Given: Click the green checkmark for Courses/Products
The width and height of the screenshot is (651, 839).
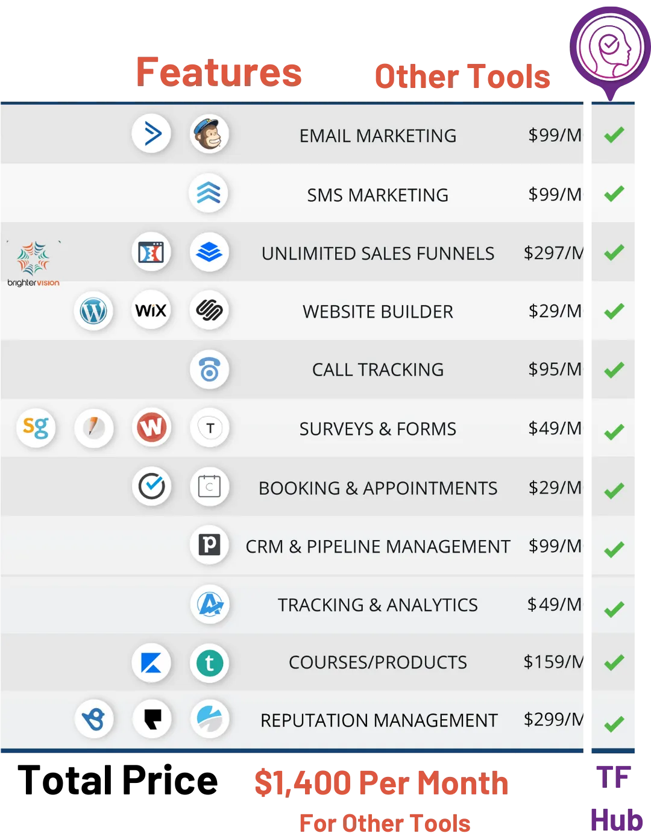Looking at the screenshot, I should (x=614, y=662).
